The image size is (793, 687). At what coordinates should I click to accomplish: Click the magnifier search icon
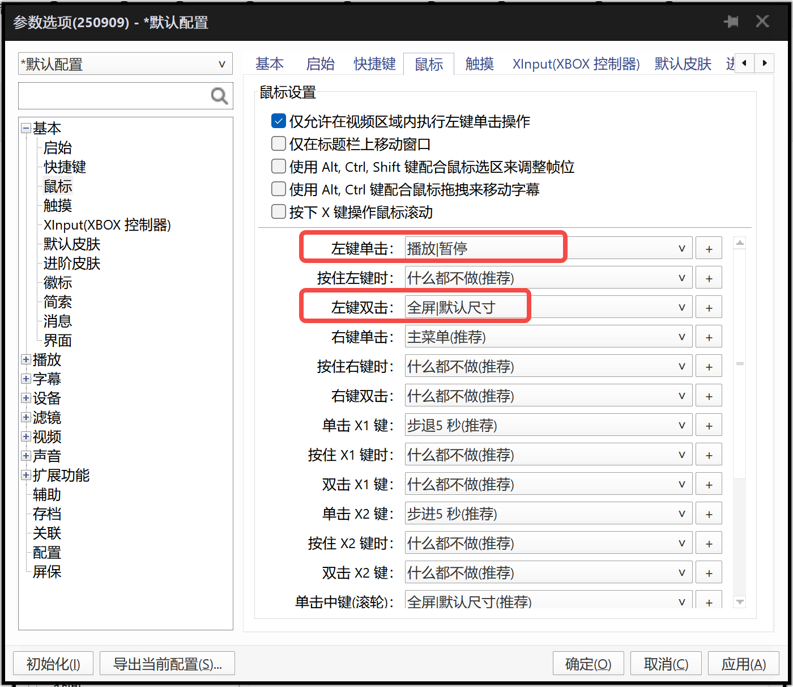(x=219, y=96)
